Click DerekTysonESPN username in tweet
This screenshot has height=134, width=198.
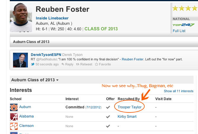tap(45, 55)
